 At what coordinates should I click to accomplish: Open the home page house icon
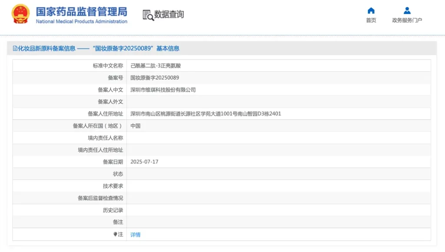371,11
